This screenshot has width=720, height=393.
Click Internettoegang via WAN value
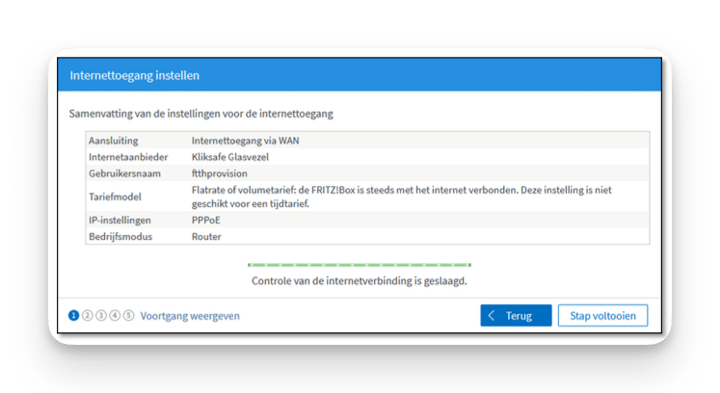[245, 141]
